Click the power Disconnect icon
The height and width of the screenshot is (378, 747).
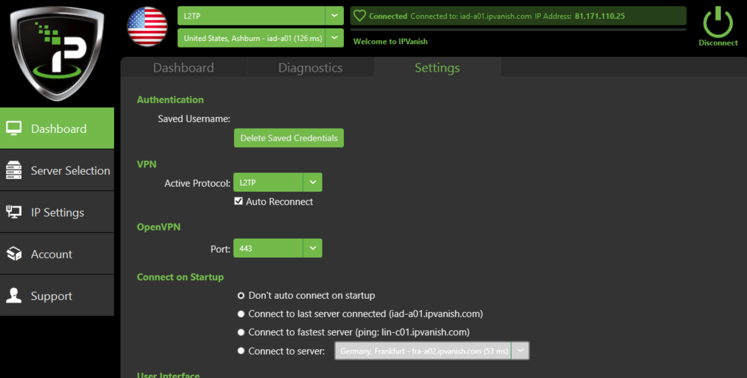[718, 23]
